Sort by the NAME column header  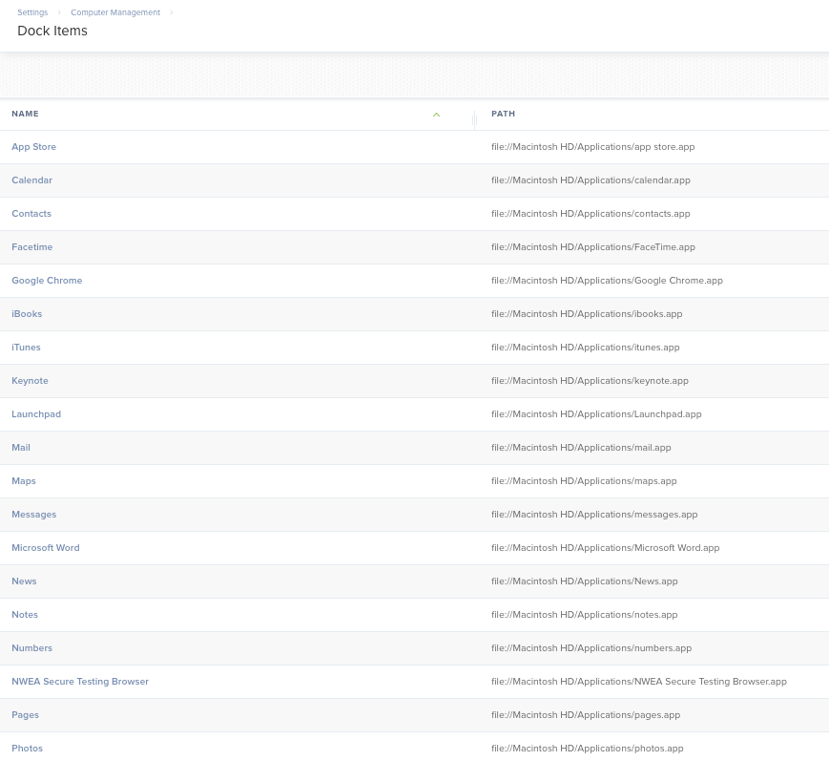point(25,114)
